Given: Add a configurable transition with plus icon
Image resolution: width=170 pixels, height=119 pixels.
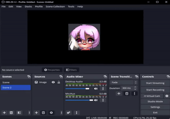Looking at the screenshot, I should coord(119,94).
